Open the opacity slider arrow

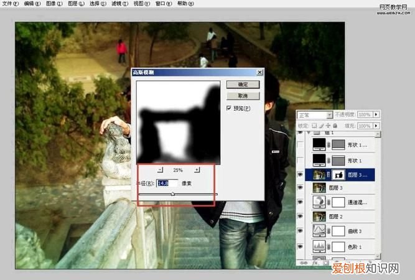click(x=376, y=114)
